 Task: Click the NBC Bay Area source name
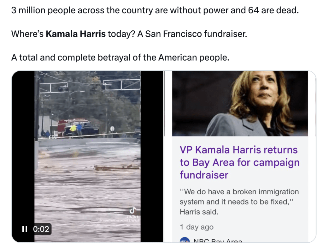pyautogui.click(x=218, y=240)
